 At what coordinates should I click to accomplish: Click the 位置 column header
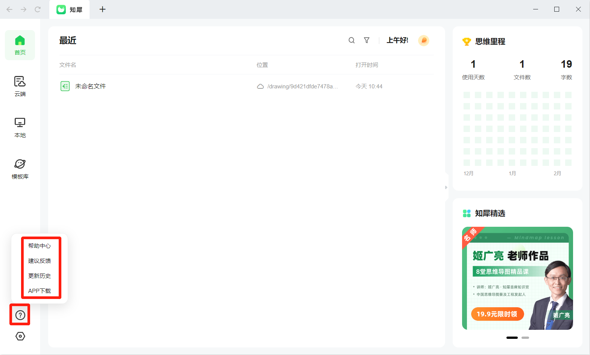262,65
